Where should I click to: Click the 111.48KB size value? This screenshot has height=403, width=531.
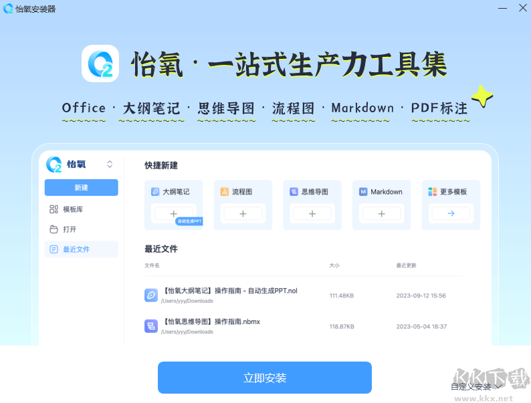tap(342, 296)
